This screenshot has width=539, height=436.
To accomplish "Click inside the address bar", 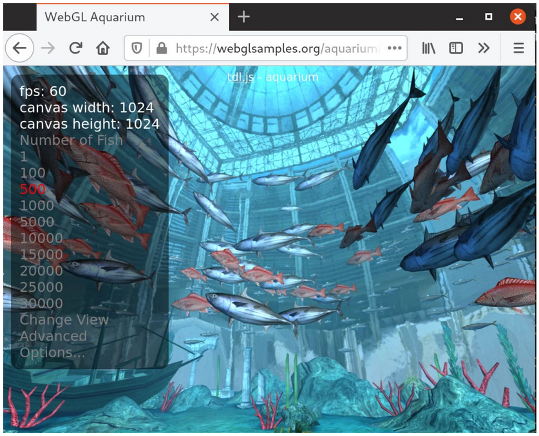I will coord(270,47).
